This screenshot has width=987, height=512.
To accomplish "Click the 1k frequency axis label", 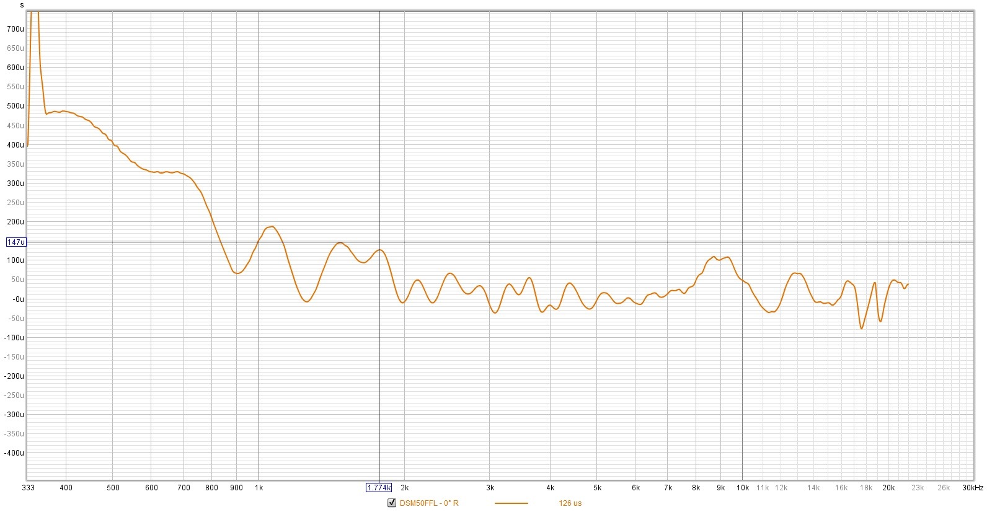I will point(259,487).
